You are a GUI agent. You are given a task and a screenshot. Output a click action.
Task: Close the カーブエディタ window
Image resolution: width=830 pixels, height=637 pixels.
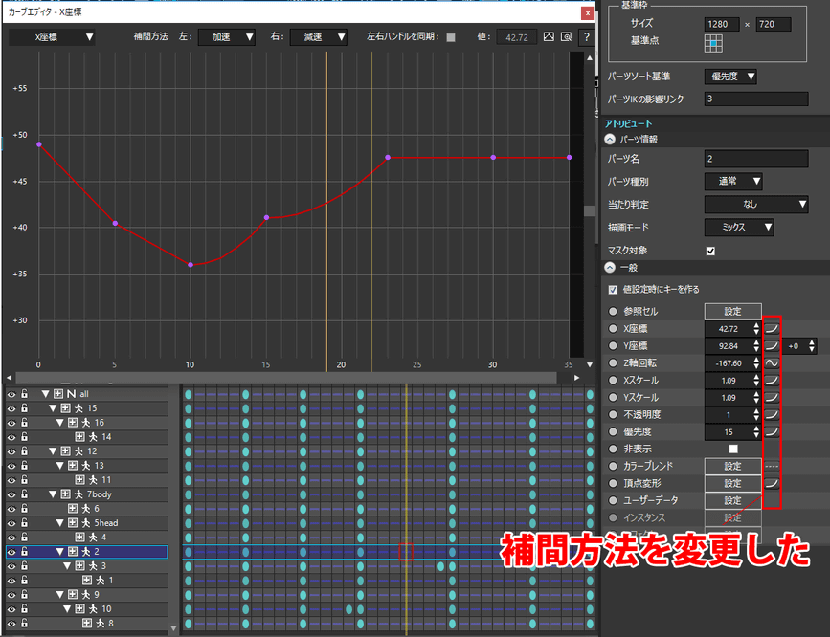click(588, 13)
